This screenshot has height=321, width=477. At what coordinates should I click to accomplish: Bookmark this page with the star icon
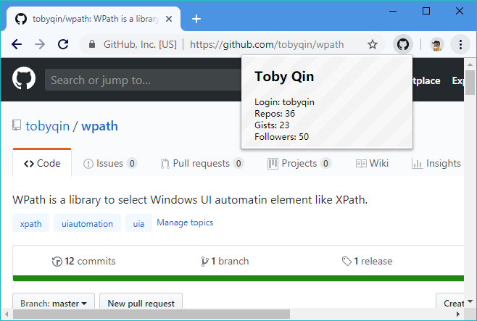point(373,44)
